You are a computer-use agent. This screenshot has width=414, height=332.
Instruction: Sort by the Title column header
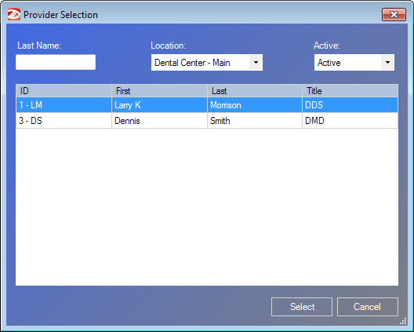350,91
